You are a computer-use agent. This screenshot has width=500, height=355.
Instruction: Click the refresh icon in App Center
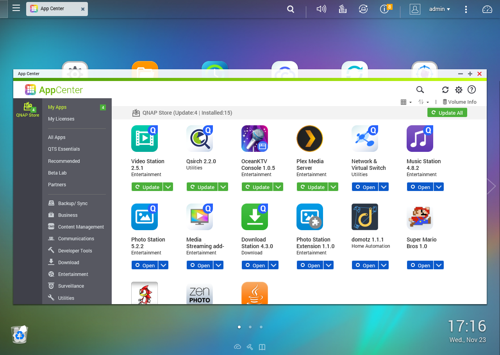tap(445, 90)
